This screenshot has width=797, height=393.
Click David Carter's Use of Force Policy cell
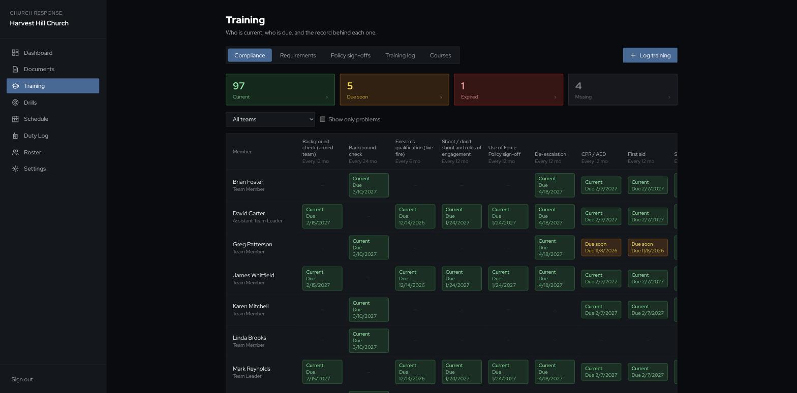click(508, 216)
